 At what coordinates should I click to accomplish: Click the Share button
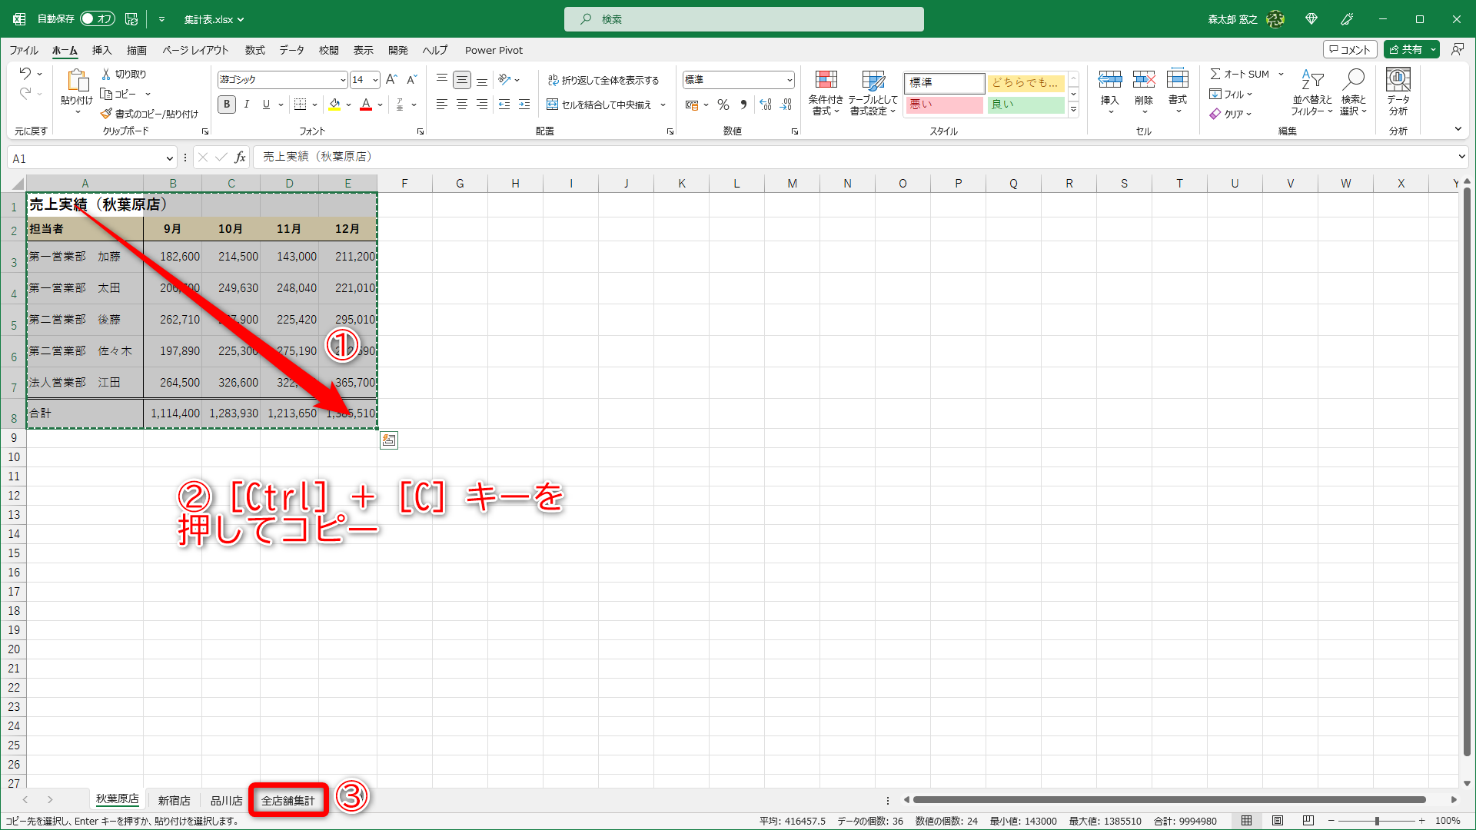click(1405, 49)
